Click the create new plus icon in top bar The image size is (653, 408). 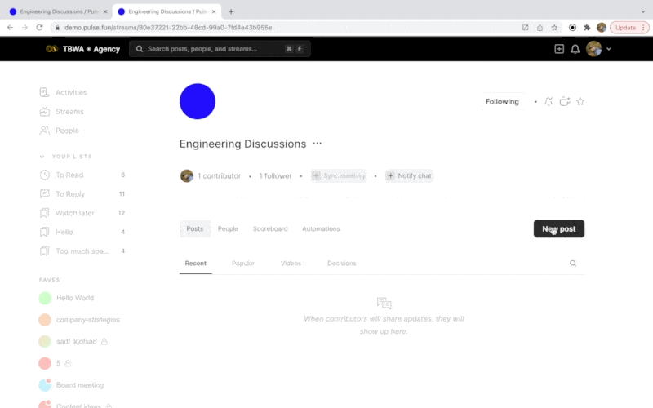pyautogui.click(x=559, y=49)
